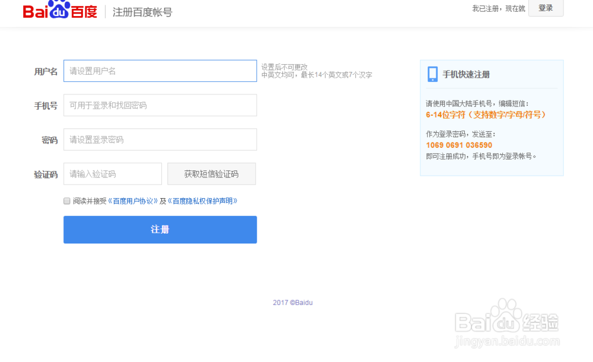
Task: Focus the 手机号 phone number field
Action: point(160,105)
